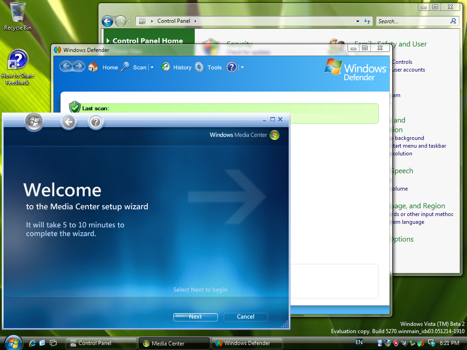Go back in Windows Defender

click(x=66, y=66)
